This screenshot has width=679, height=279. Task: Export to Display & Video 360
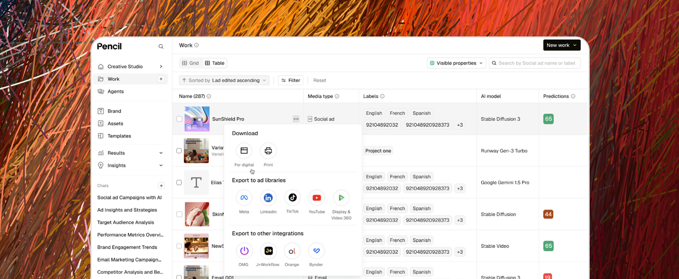point(341,198)
